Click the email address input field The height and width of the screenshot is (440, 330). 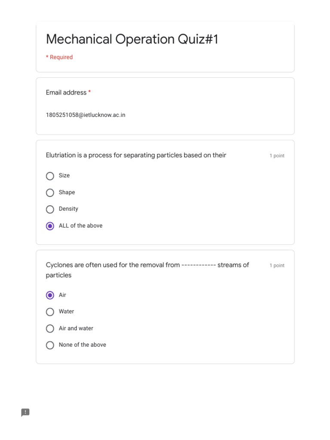(x=86, y=115)
